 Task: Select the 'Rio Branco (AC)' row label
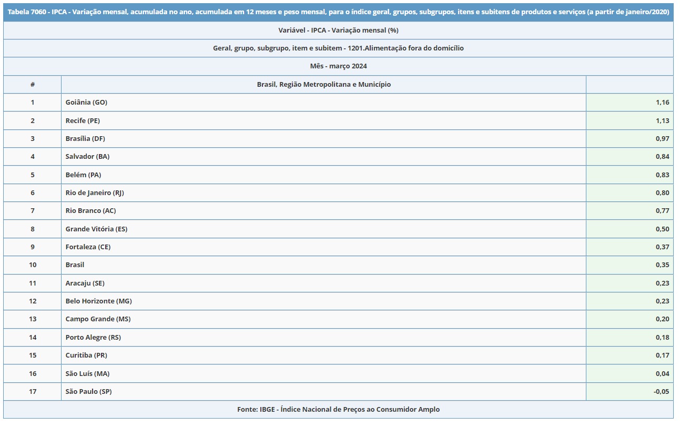90,210
